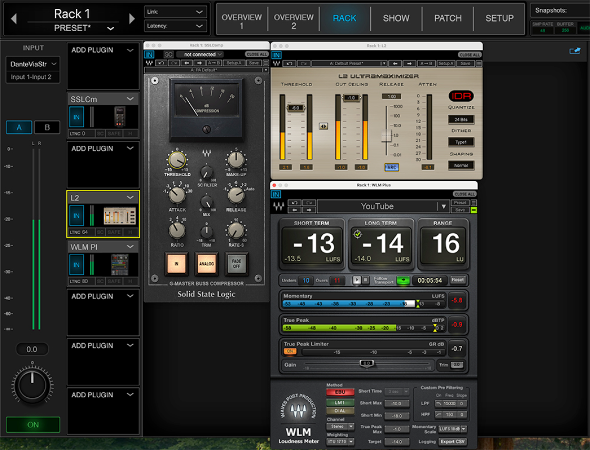Open the YouTube preset dropdown in WLM
This screenshot has width=590, height=450.
(444, 206)
